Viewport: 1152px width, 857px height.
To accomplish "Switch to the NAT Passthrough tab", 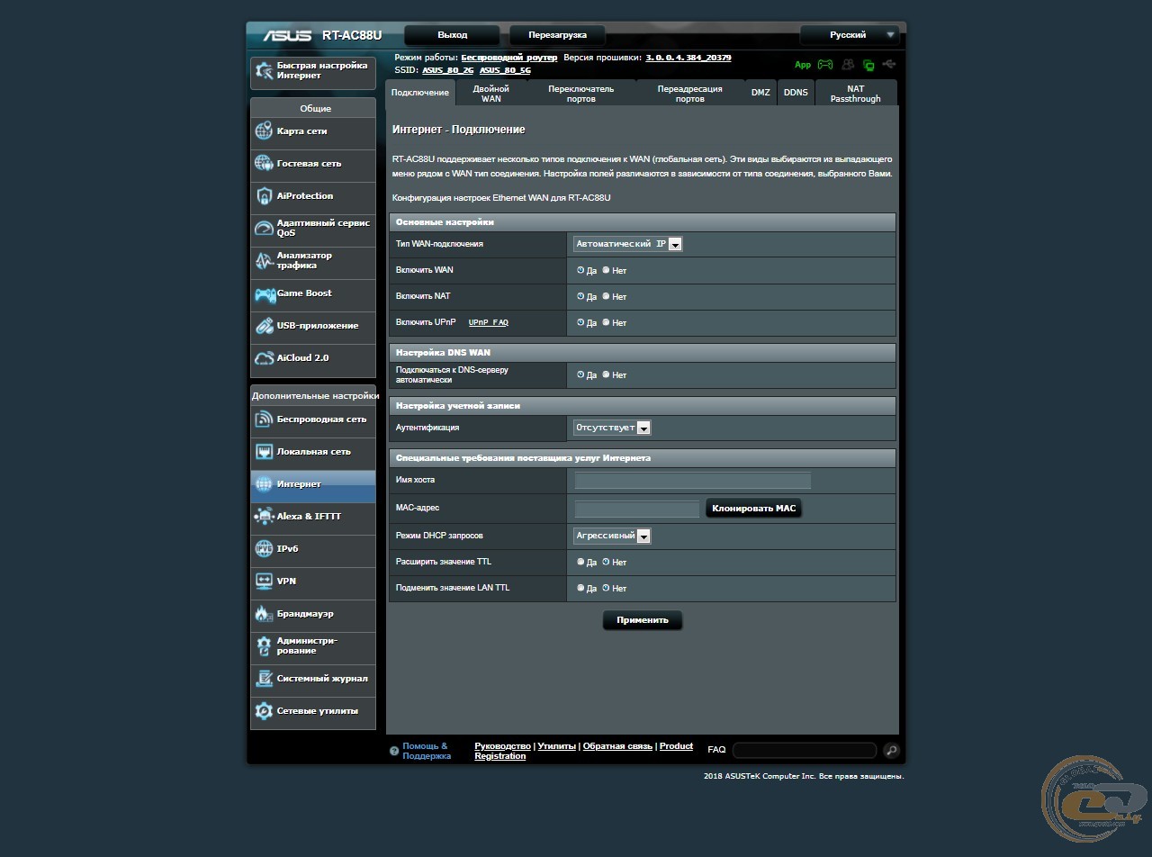I will [x=856, y=94].
